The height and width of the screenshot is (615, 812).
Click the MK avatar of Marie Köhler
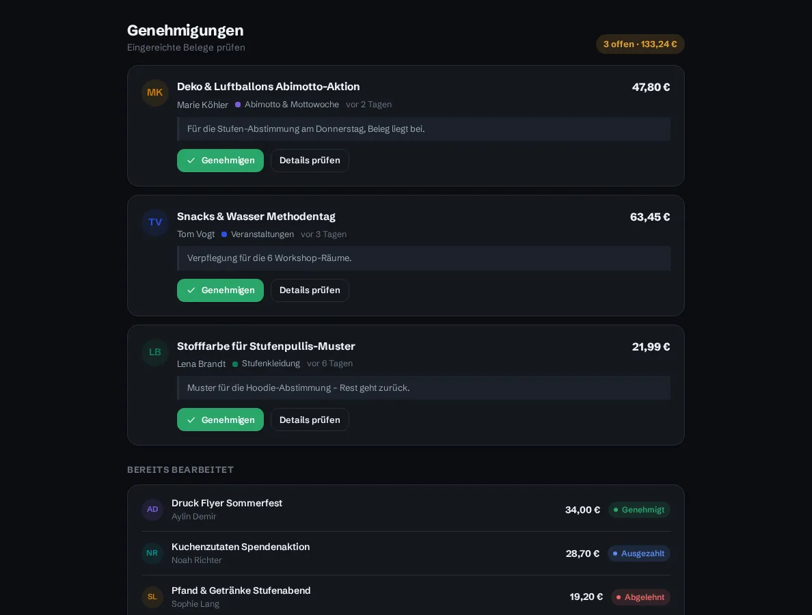point(155,93)
